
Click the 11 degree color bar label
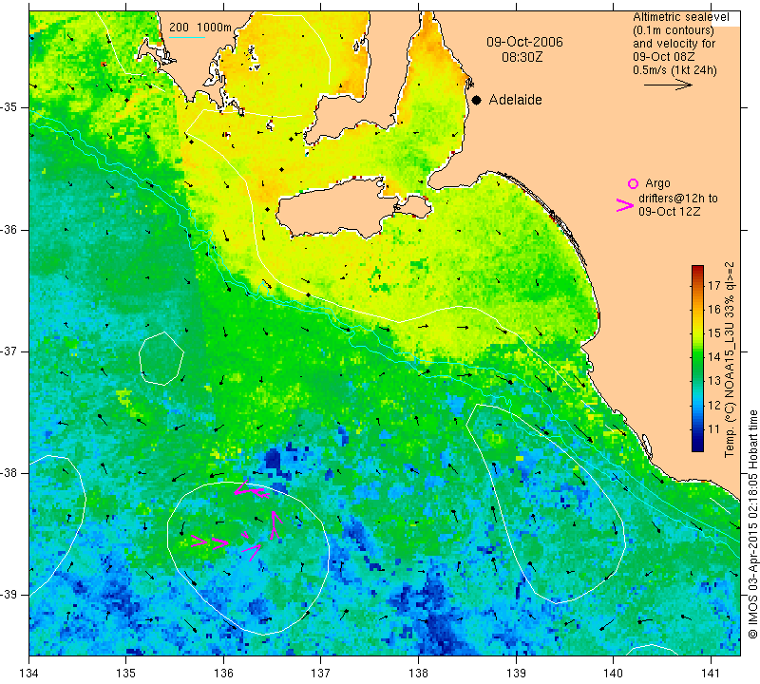pos(714,429)
